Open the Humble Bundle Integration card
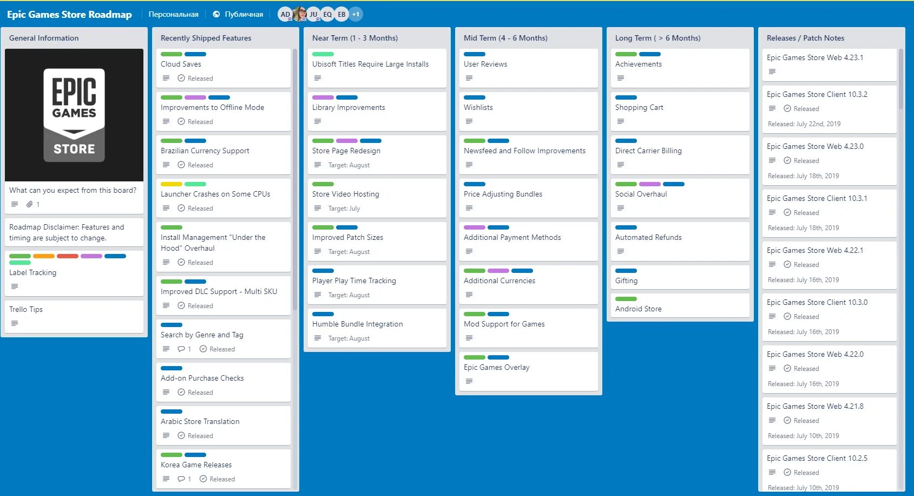Image resolution: width=914 pixels, height=496 pixels. 377,328
